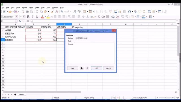Open the Highlighting Color dropdown arrow
The width and height of the screenshot is (181, 102).
pyautogui.click(x=51, y=17)
